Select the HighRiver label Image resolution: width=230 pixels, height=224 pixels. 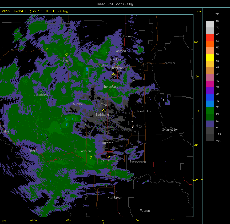click(115, 198)
